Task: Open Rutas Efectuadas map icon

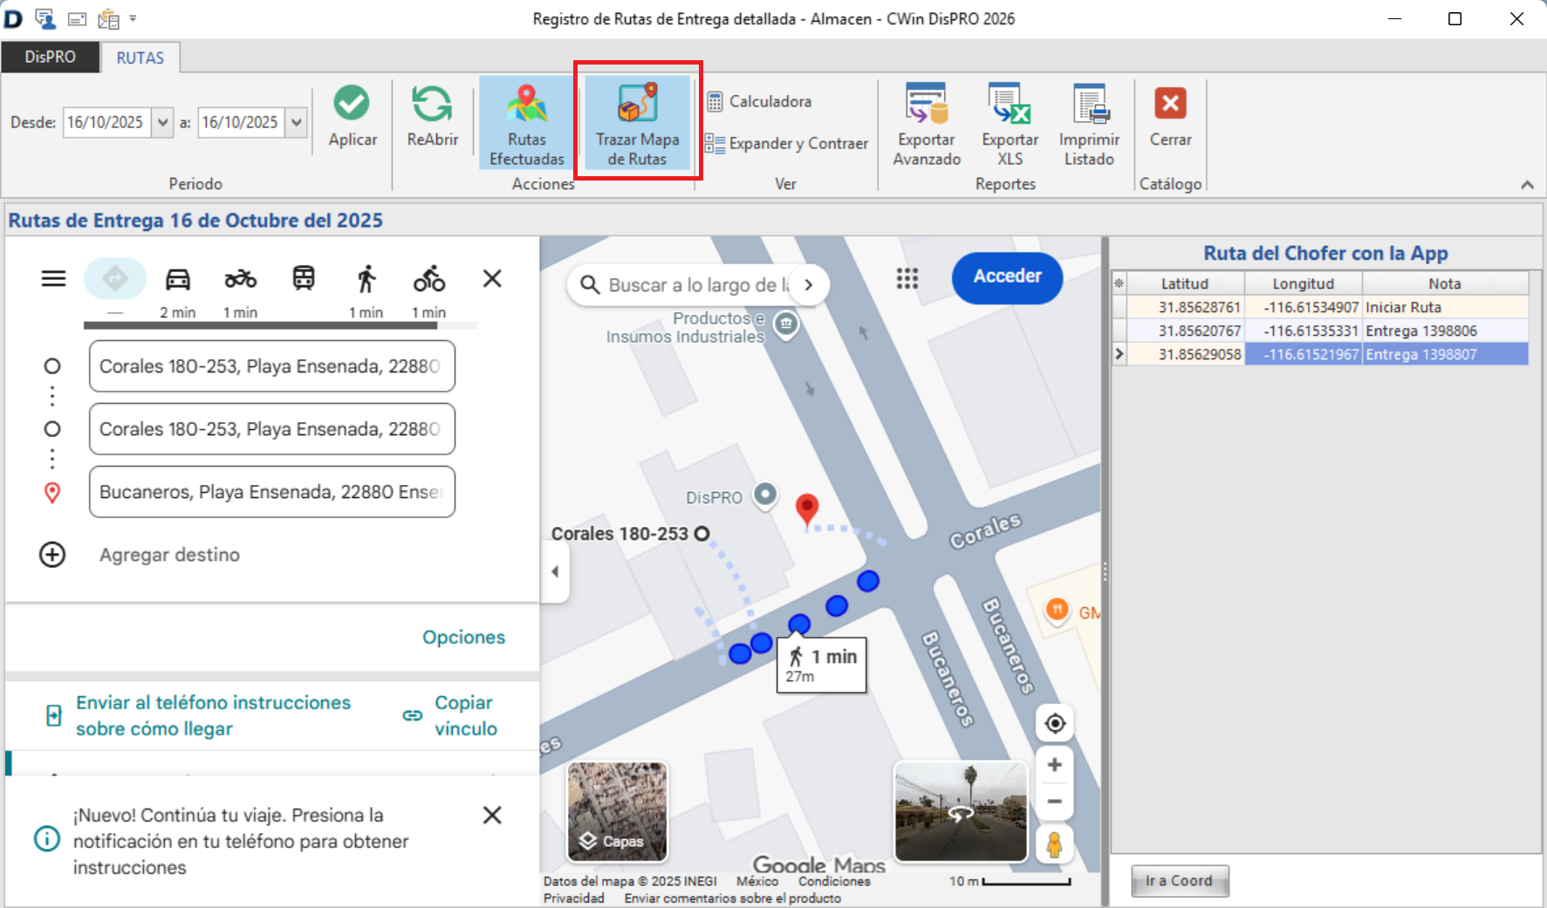Action: [x=527, y=104]
